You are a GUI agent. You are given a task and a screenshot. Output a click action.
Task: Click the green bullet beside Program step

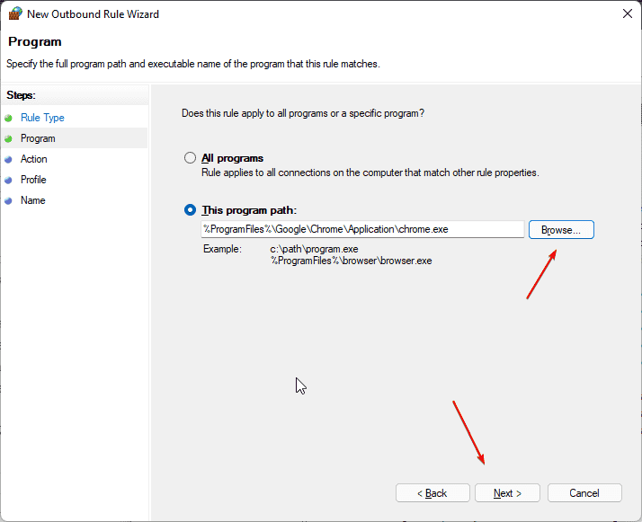click(8, 139)
